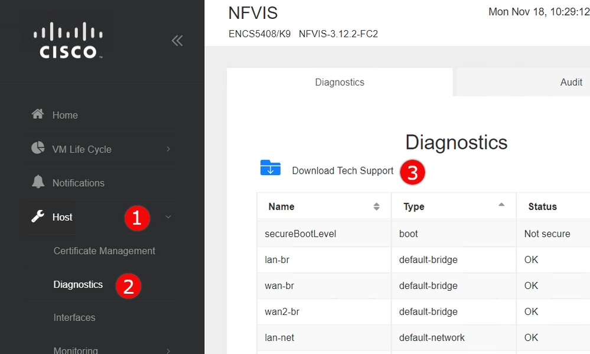
Task: Sort the table by the Name column arrows
Action: click(x=376, y=206)
